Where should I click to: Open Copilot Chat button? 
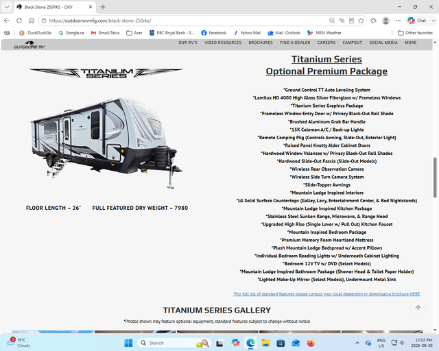(416, 21)
